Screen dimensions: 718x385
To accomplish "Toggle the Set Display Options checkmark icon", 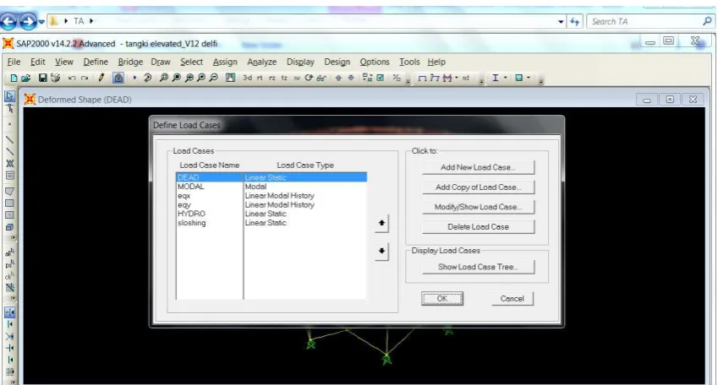I will tap(380, 79).
